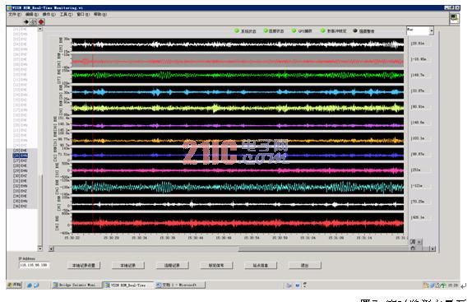
Task: Open the dropdown at the top-right of the chart
Action: [x=432, y=30]
